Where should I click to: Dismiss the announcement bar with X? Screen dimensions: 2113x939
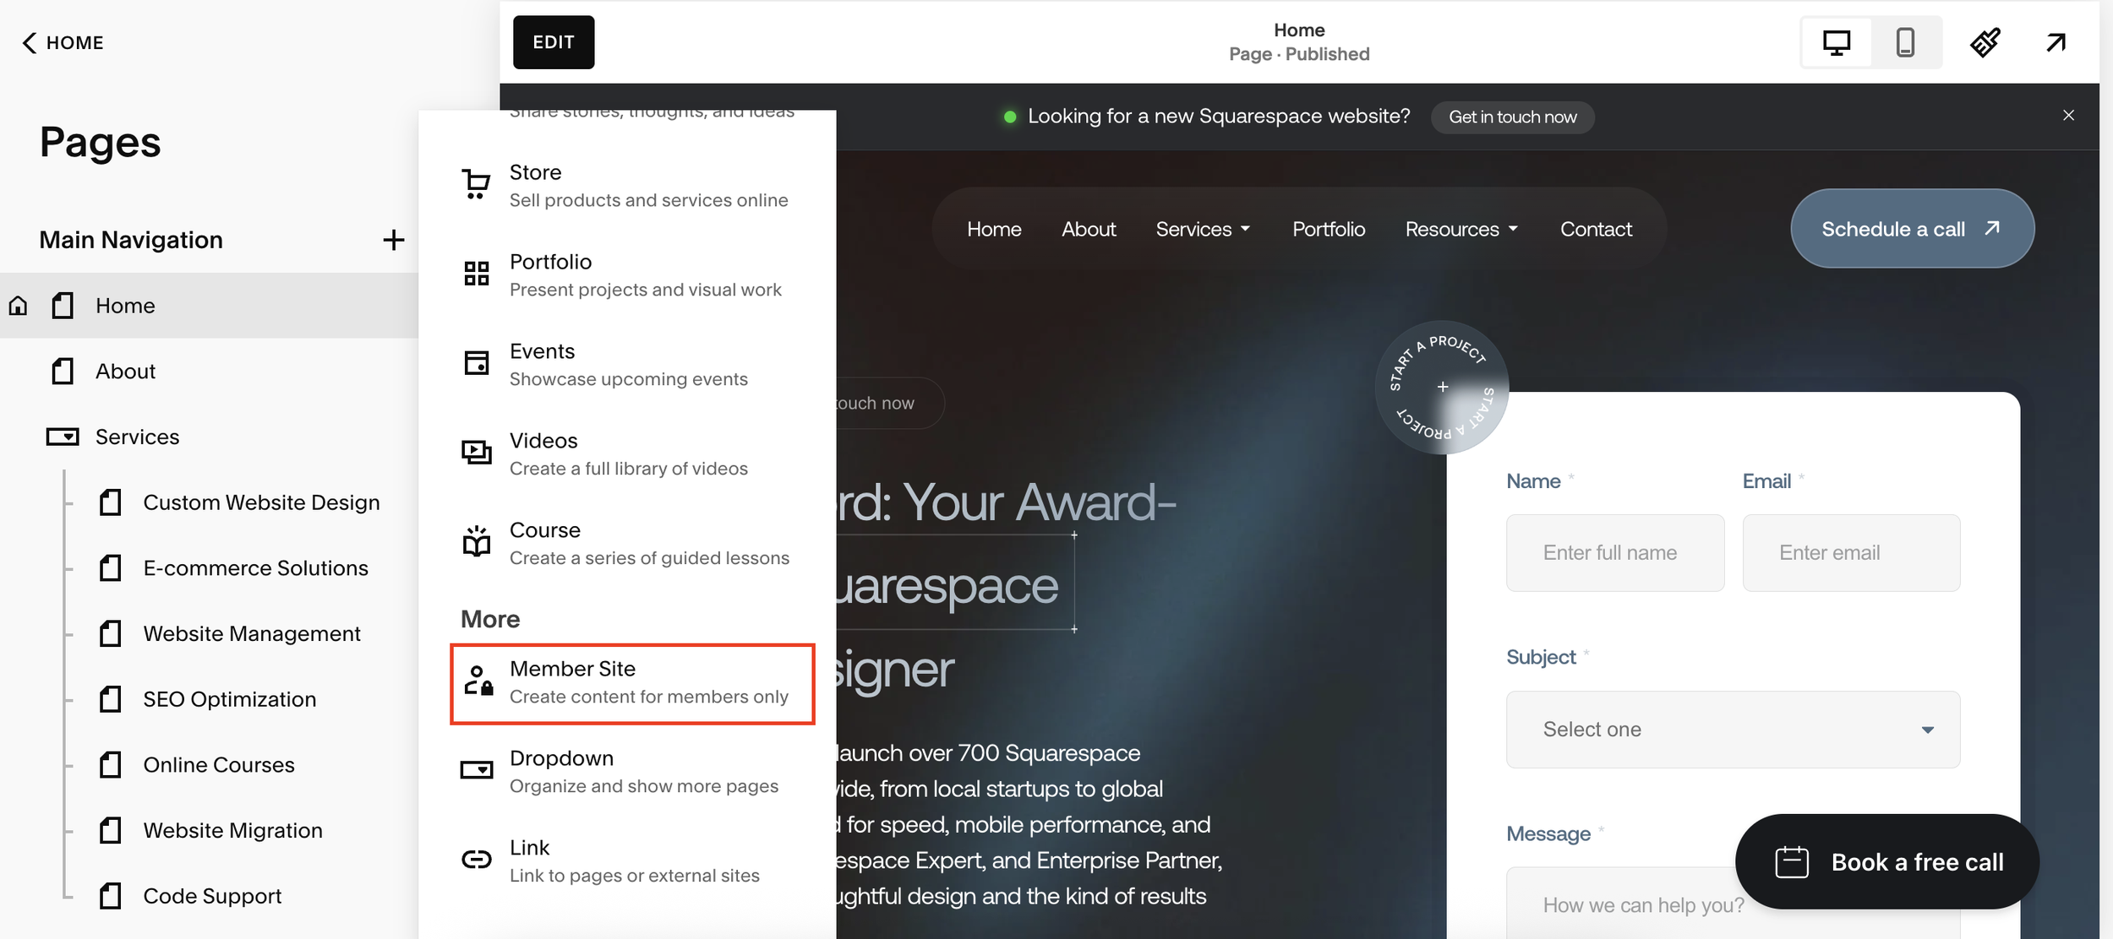coord(2068,115)
